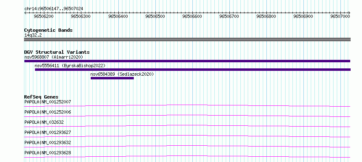The image size is (362, 162).
Task: Click the right arrow end of the ruler
Action: click(x=349, y=13)
